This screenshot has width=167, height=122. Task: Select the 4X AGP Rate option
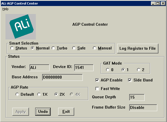pyautogui.click(x=75, y=94)
